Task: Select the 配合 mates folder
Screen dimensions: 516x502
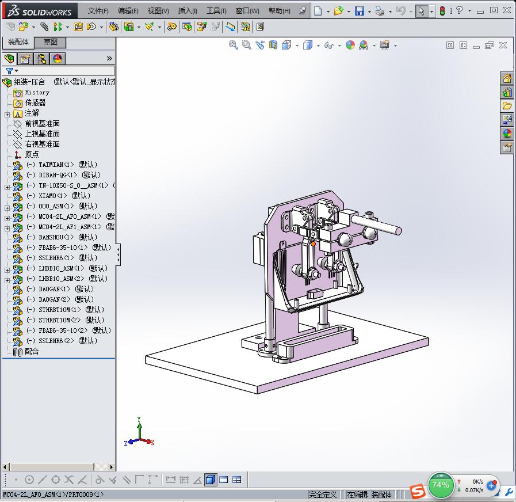Action: click(x=32, y=352)
